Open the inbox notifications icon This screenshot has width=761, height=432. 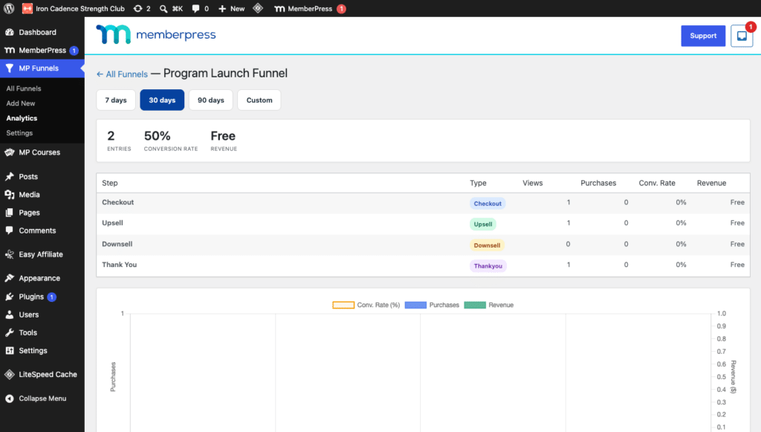[x=742, y=36]
